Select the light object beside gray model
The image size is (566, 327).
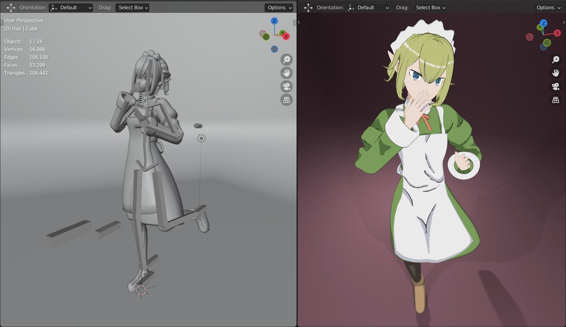click(201, 138)
